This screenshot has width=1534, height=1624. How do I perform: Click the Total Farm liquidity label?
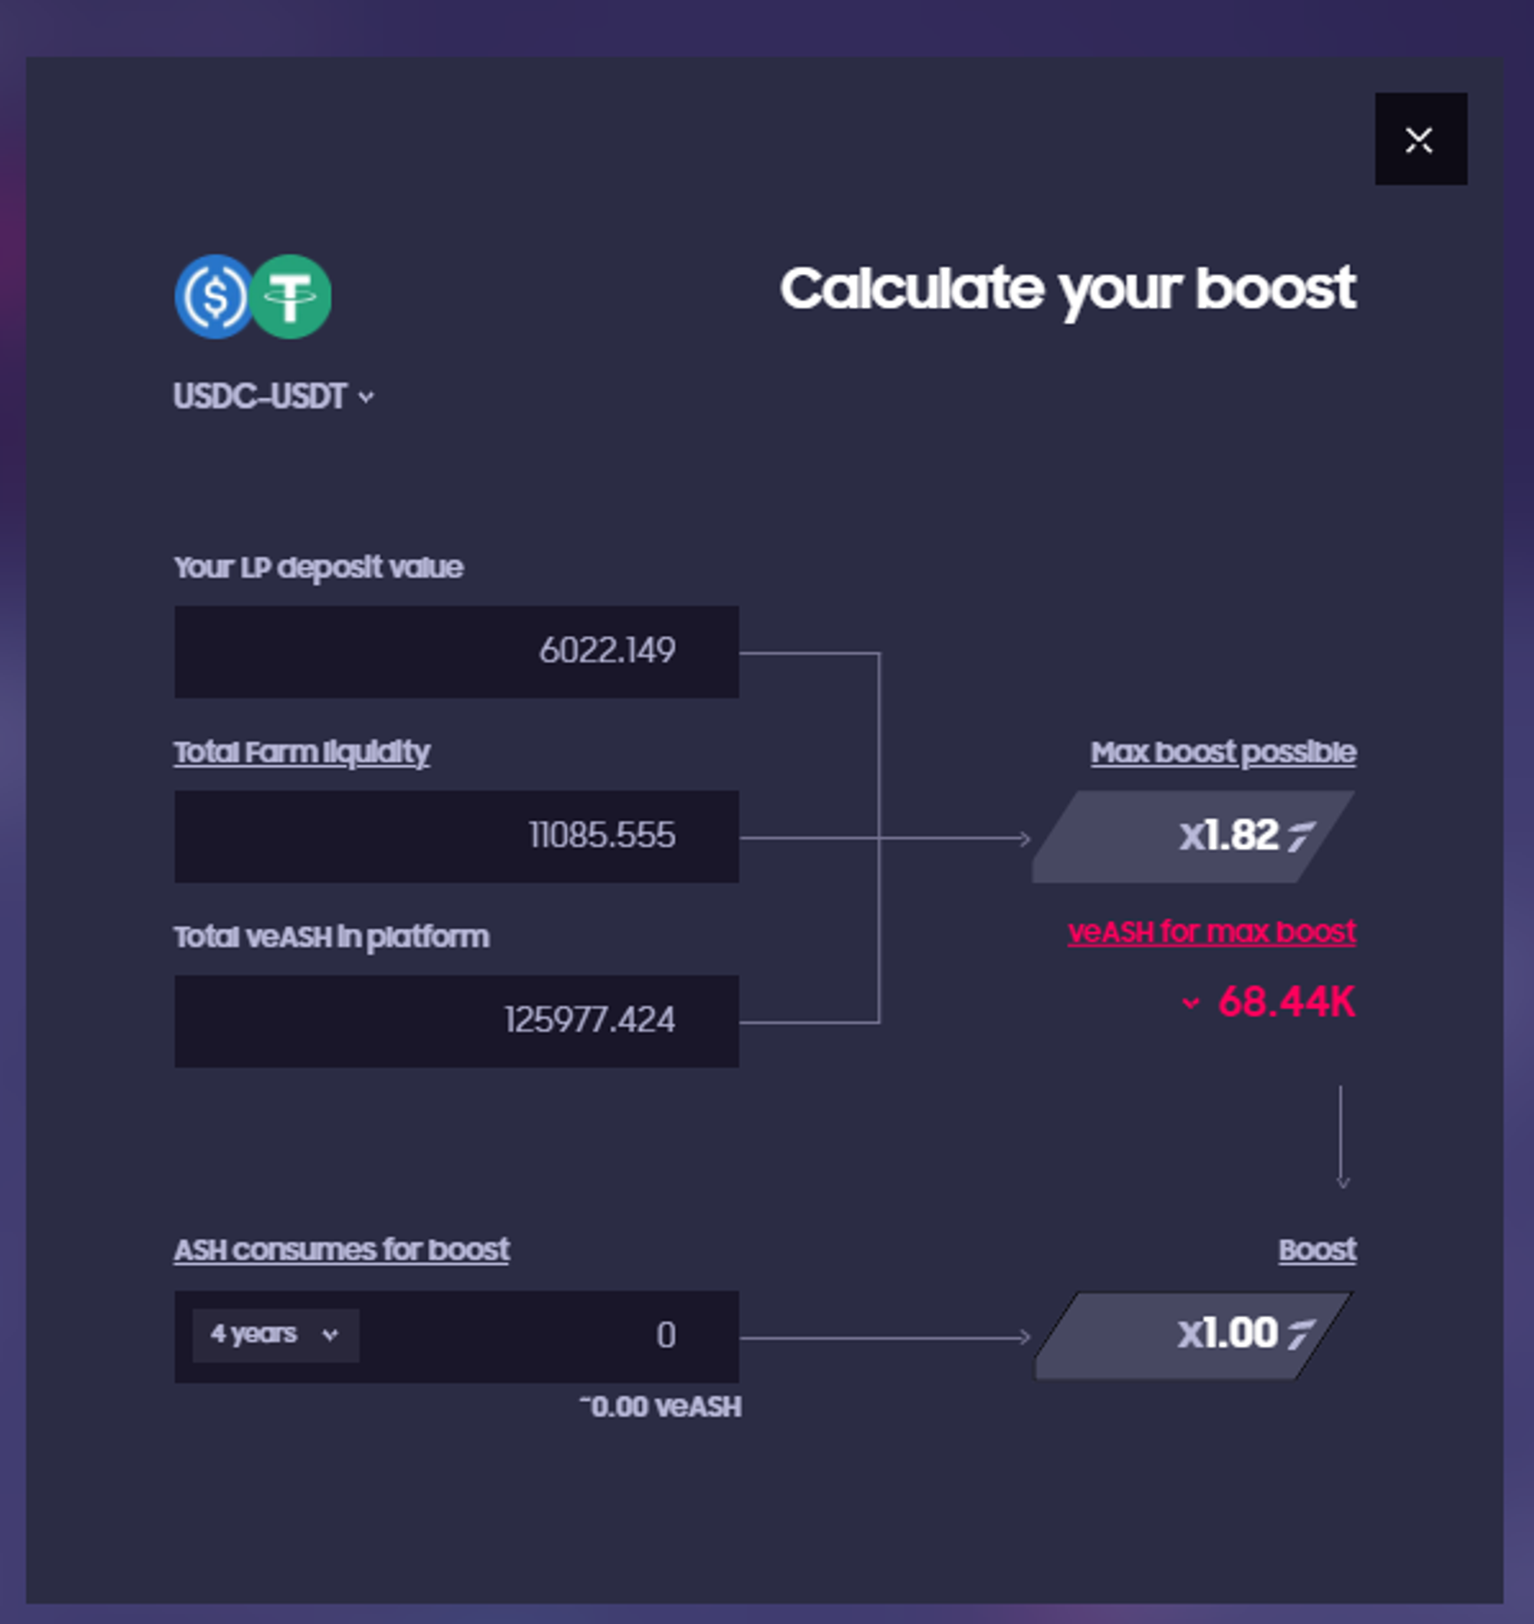(301, 753)
